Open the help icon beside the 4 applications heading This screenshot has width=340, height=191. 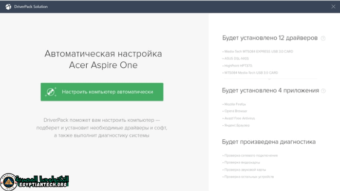click(323, 91)
